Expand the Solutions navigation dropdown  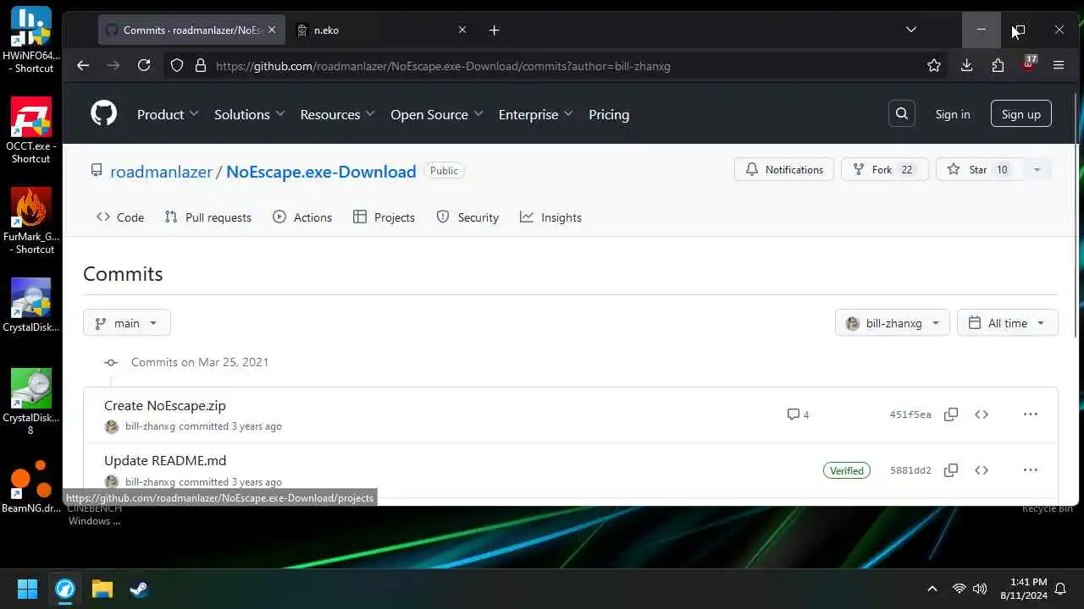[249, 114]
